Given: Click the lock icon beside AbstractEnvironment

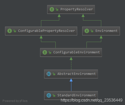Looking at the screenshot, I should coord(54,74).
